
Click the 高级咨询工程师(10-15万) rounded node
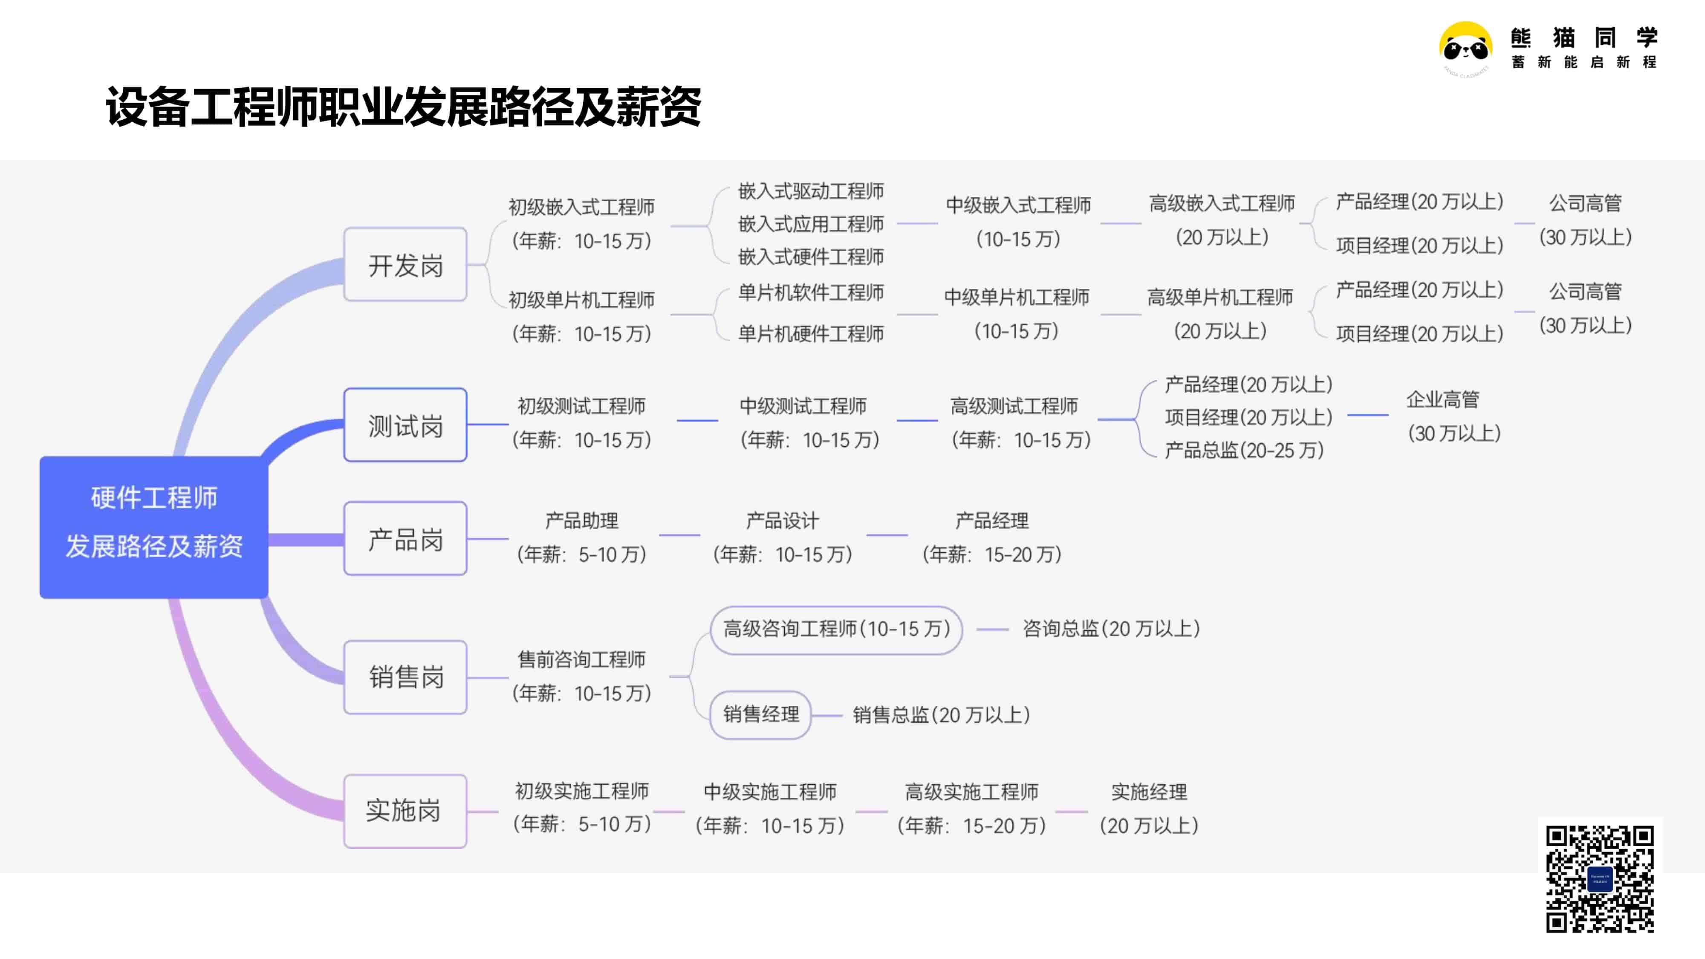(x=836, y=630)
